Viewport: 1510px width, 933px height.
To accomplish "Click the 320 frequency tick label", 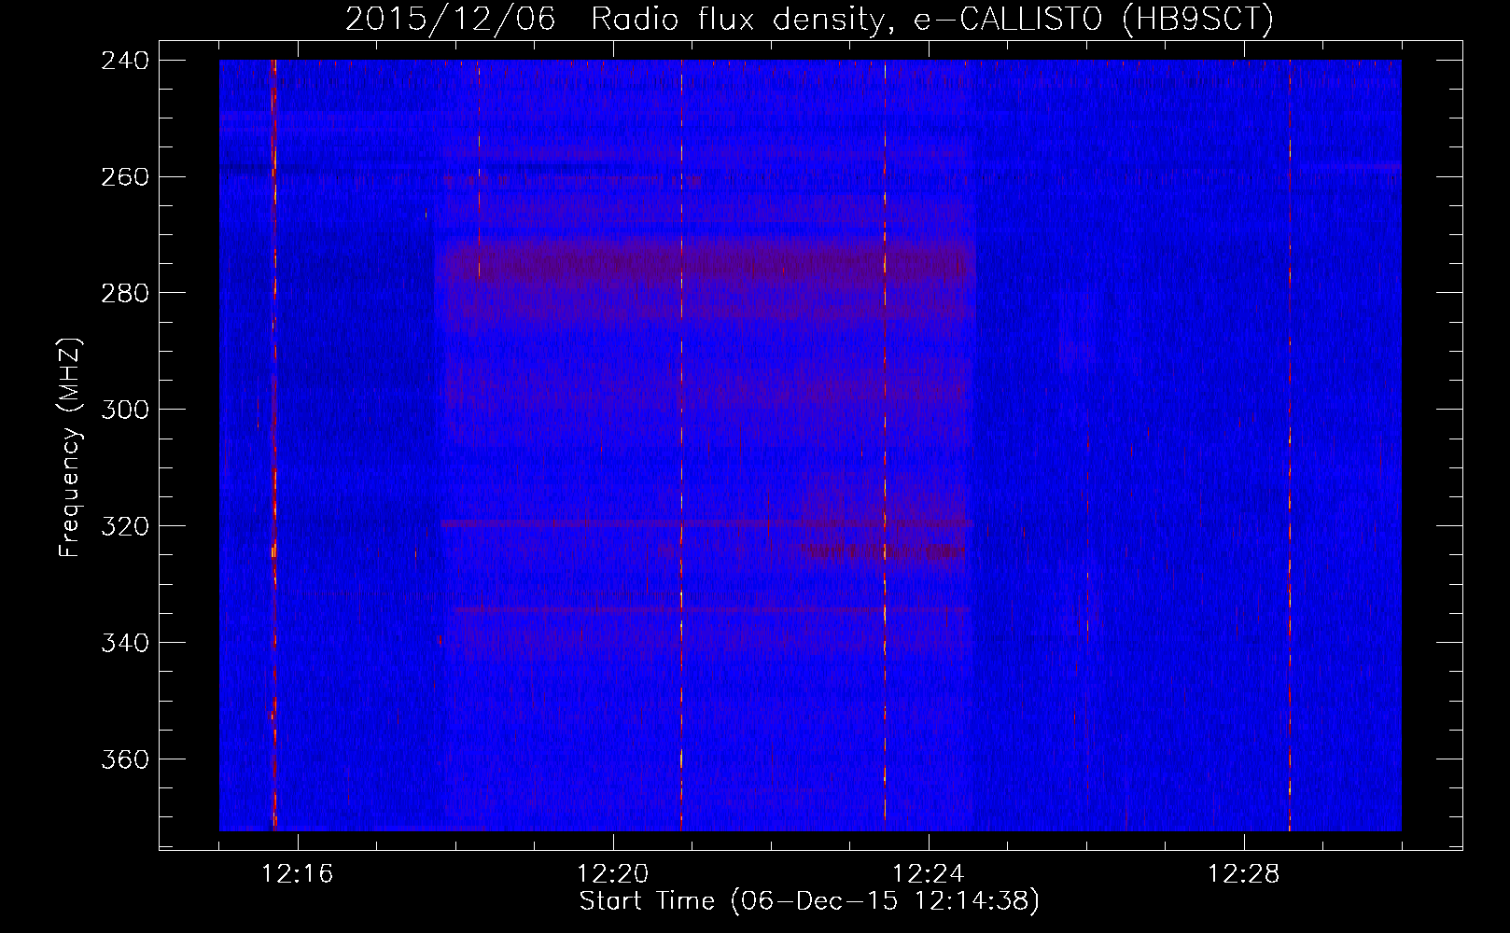I will 125,527.
